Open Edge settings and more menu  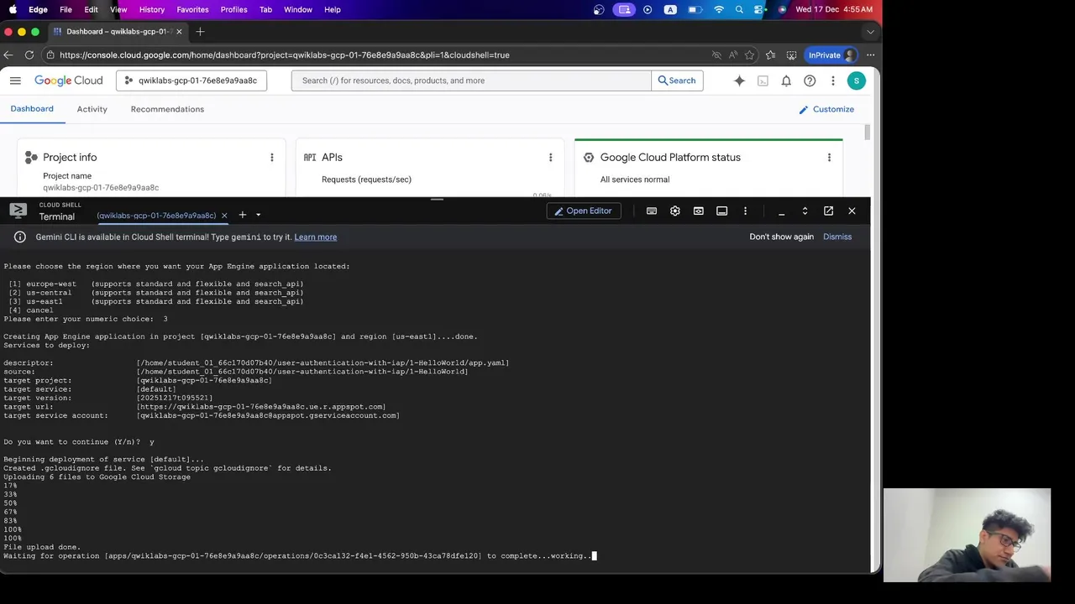coord(870,55)
